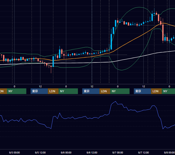
Task: Click the NY session block crossing 9/7 00:00
Action: tap(120, 91)
